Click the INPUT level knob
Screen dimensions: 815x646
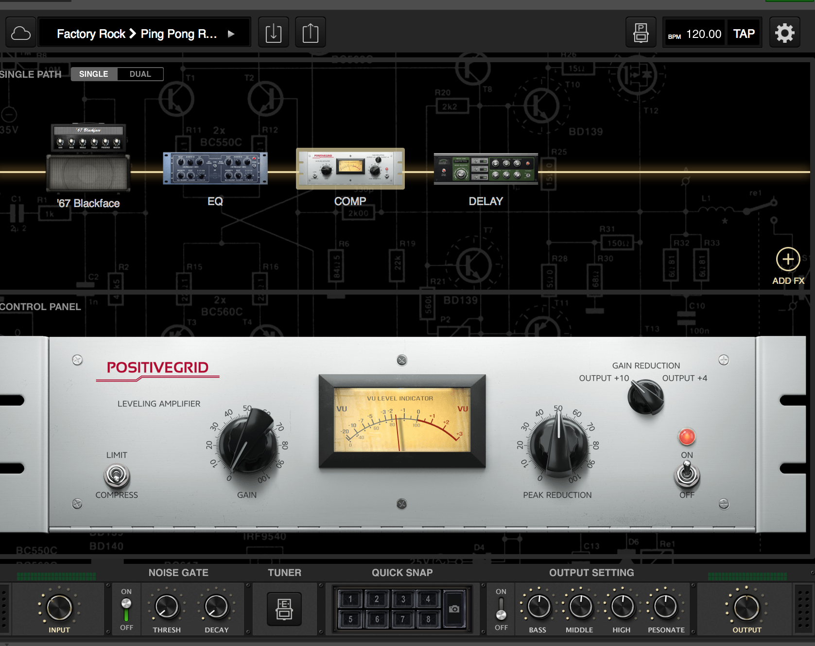click(59, 607)
